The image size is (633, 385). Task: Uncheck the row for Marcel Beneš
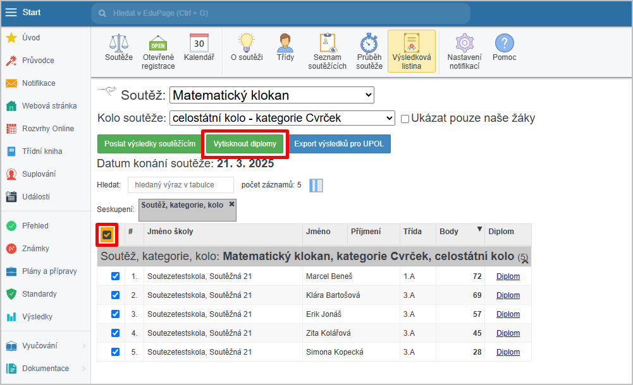click(x=116, y=276)
